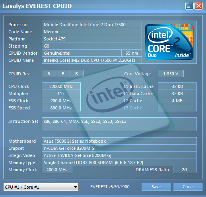This screenshot has height=197, width=206.
Task: Click the dropdown arrow of the core selector
Action: (x=75, y=187)
